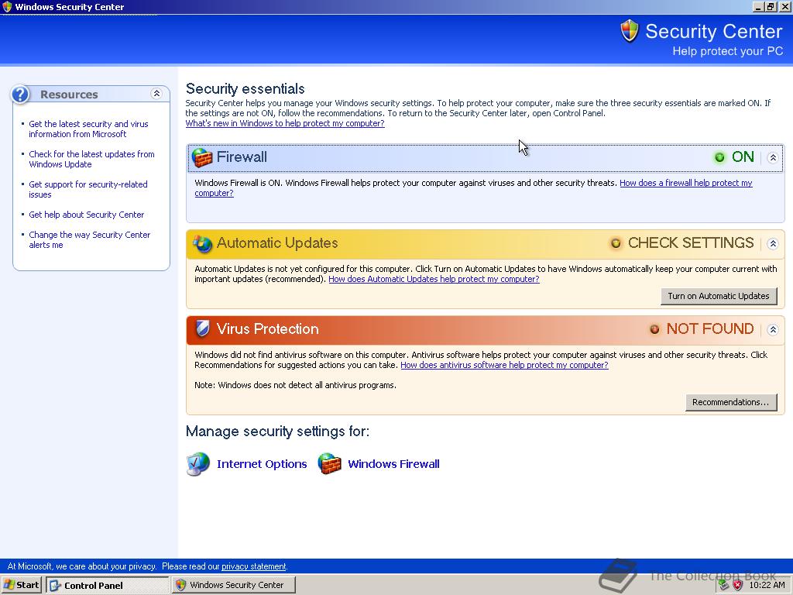Image resolution: width=793 pixels, height=595 pixels.
Task: Minimize the Windows Security Center window
Action: click(757, 6)
